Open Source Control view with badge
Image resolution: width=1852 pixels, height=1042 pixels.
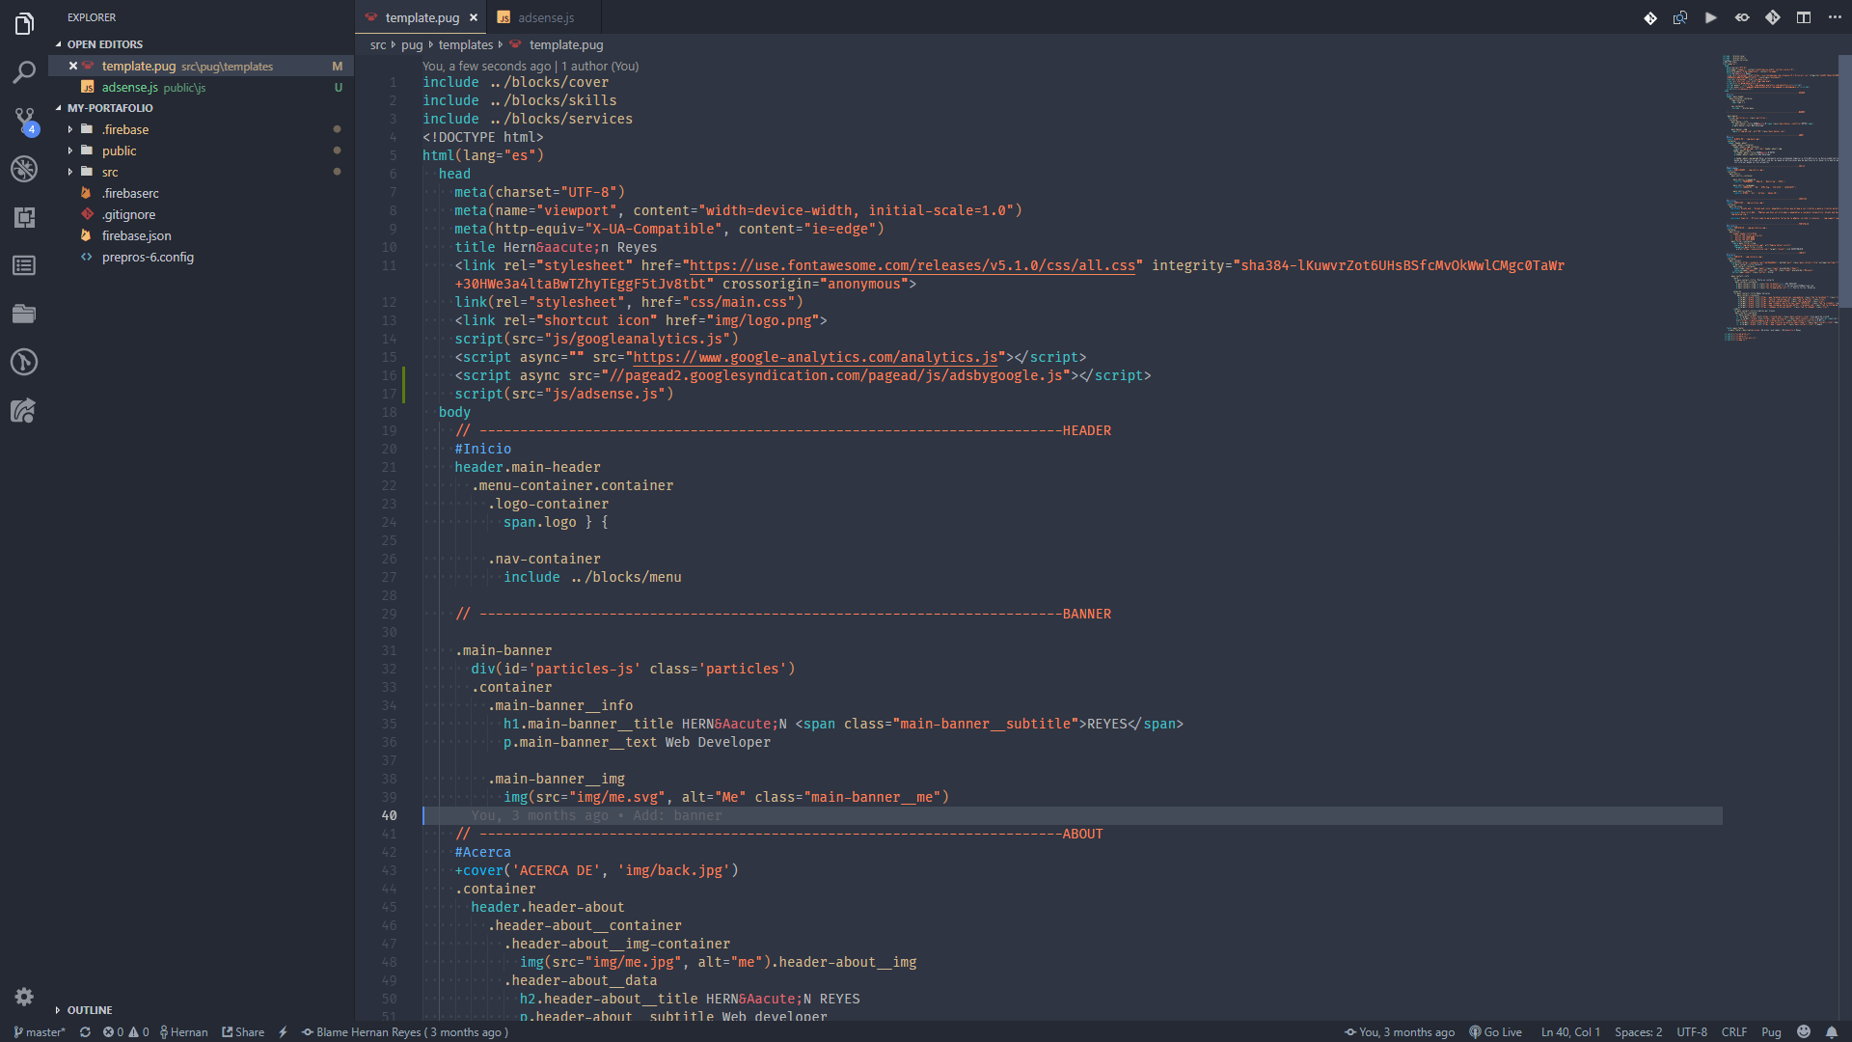pos(24,121)
